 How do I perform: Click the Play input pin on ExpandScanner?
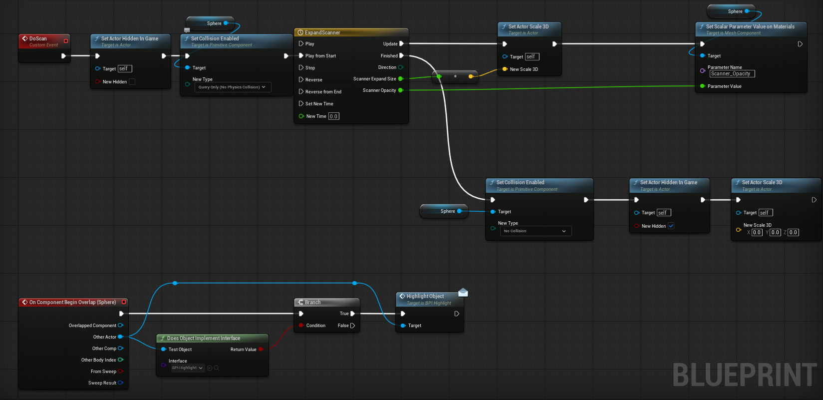pyautogui.click(x=301, y=44)
